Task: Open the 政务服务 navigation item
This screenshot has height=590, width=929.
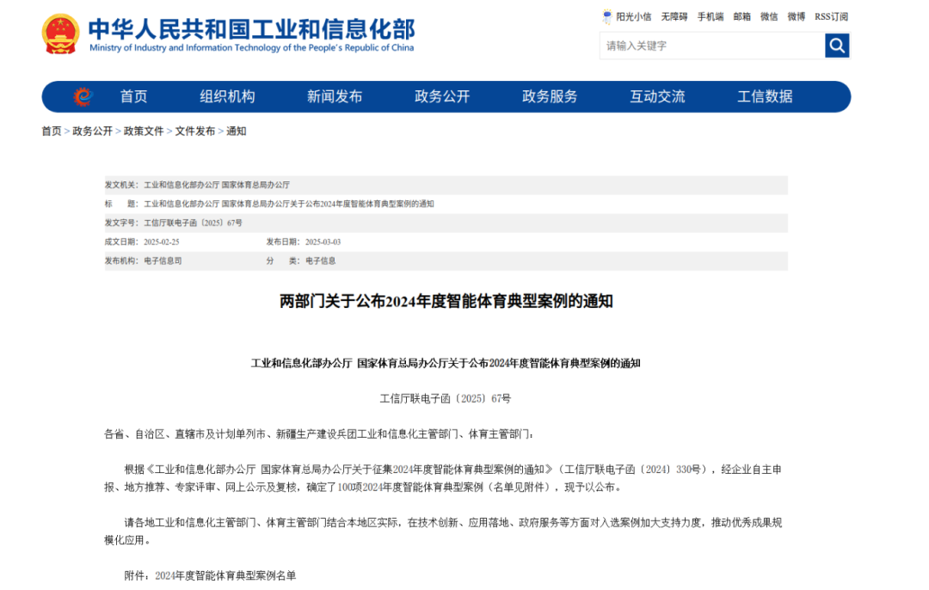Action: pos(550,96)
